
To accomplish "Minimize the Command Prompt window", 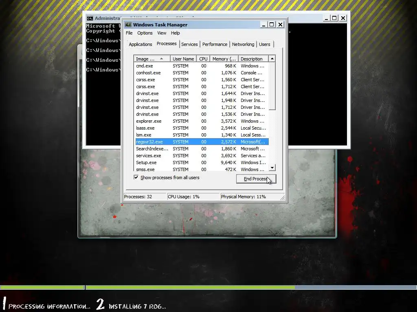I will (326, 18).
